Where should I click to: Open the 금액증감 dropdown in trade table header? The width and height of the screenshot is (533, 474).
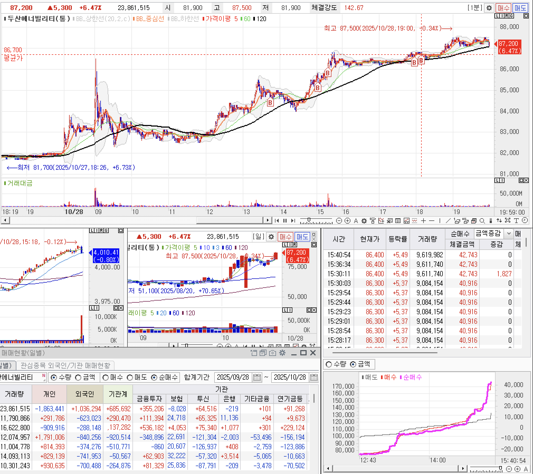coord(509,233)
